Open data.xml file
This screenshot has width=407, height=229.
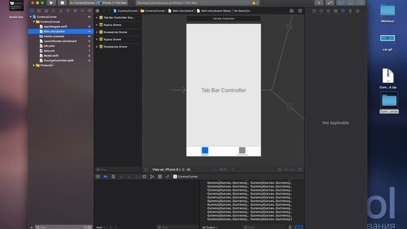(49, 51)
